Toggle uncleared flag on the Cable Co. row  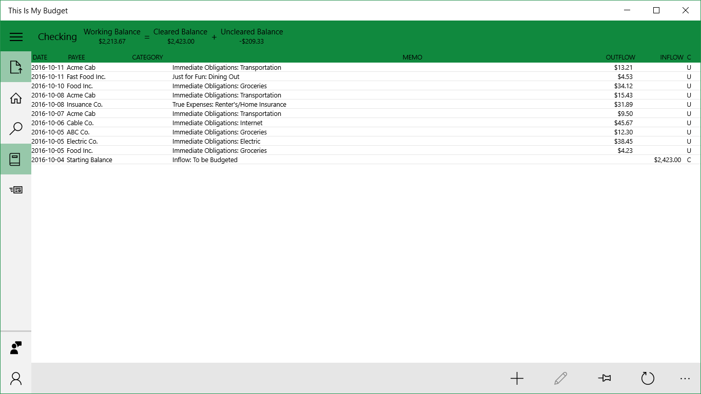[689, 123]
